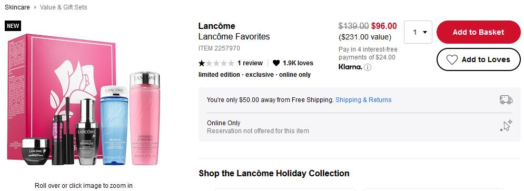The height and width of the screenshot is (191, 524).
Task: Click the Klarna info icon
Action: coord(367,67)
